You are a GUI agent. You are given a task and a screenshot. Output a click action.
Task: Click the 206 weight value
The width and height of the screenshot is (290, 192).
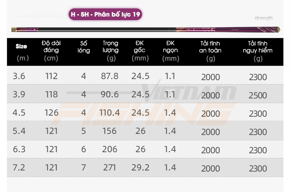click(109, 149)
